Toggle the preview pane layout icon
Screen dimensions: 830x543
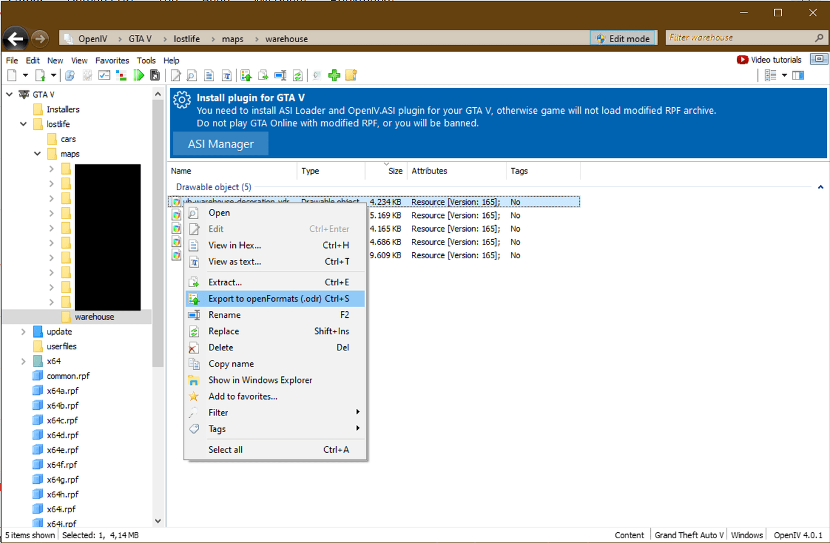pos(798,75)
